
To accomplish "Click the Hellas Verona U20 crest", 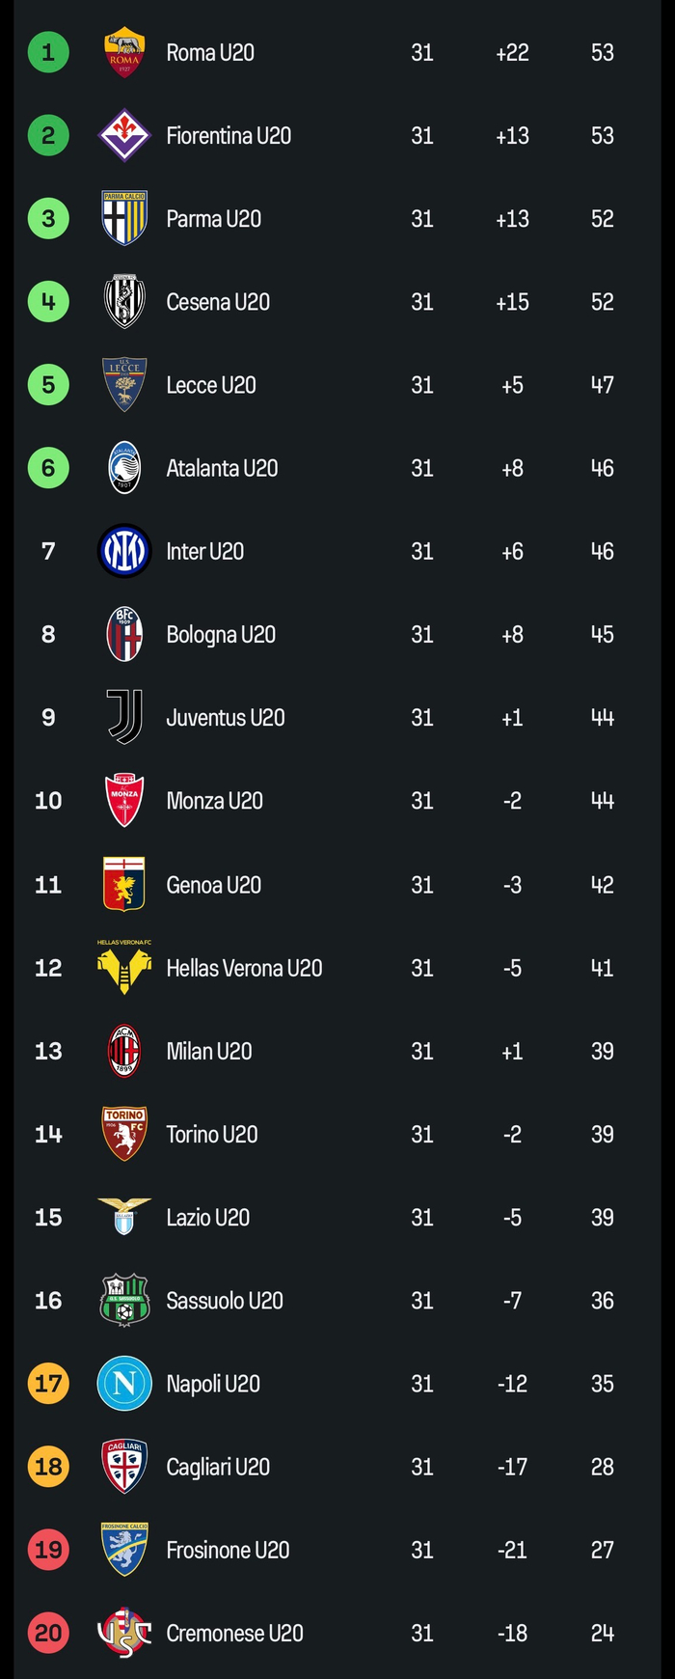I will (124, 968).
